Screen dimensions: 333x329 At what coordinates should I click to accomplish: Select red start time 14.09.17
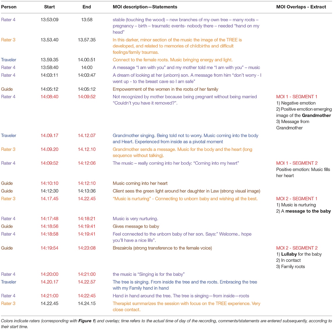point(49,136)
